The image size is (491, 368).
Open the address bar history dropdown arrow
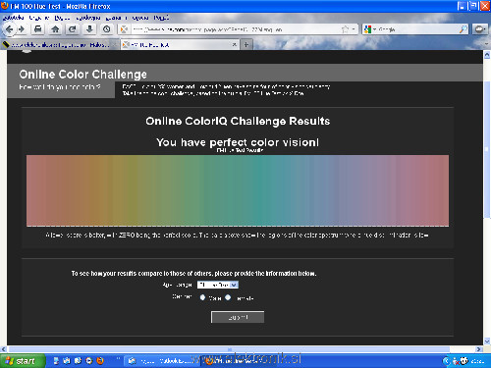[x=354, y=29]
